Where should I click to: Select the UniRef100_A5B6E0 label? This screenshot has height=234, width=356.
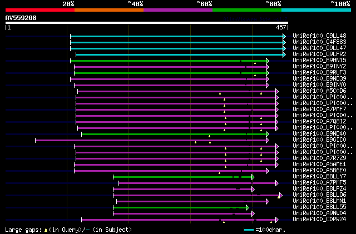319,171
